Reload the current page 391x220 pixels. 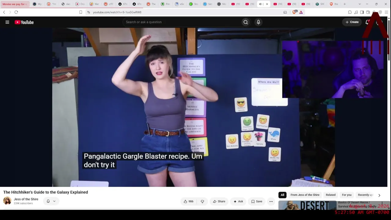click(x=16, y=12)
